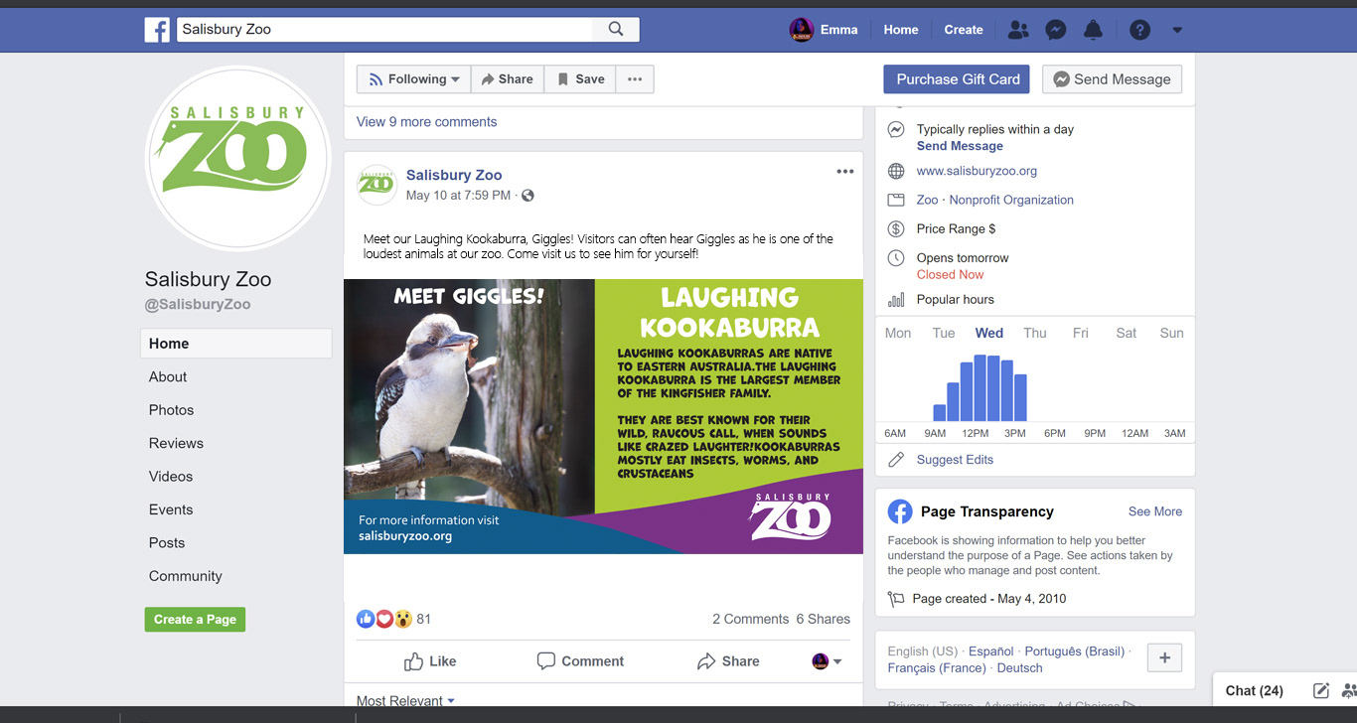This screenshot has width=1357, height=723.
Task: Open www.salisburyzoo.org website link
Action: tap(977, 171)
